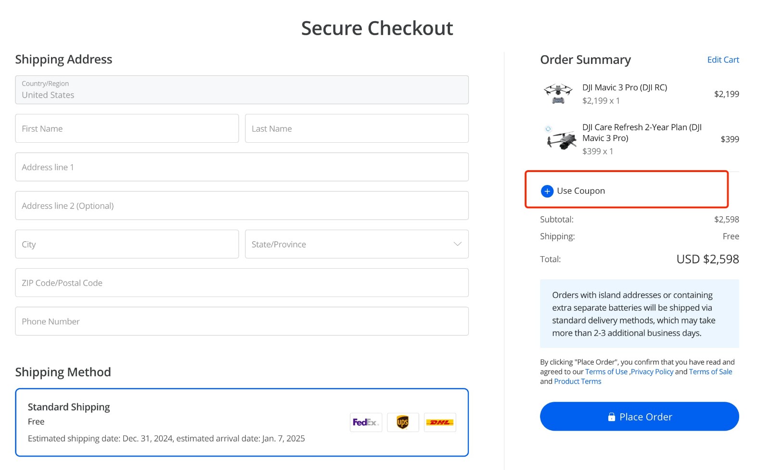The width and height of the screenshot is (770, 470).
Task: Select the Standard Shipping method option
Action: [x=241, y=421]
